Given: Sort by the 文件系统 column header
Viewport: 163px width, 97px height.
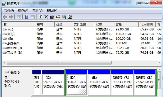Looking at the screenshot, I should [x=83, y=25].
